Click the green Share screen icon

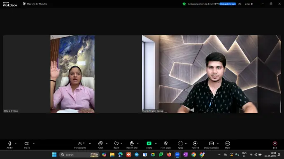tap(149, 145)
